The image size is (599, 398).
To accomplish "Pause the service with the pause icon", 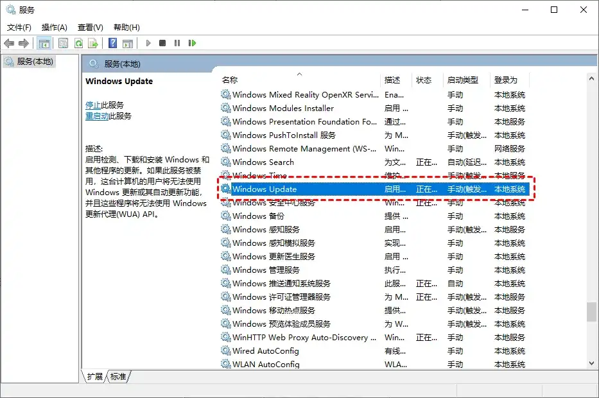I will click(x=177, y=43).
